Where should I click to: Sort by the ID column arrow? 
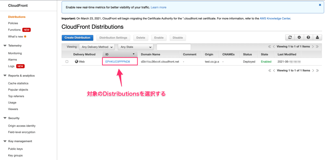pos(134,54)
